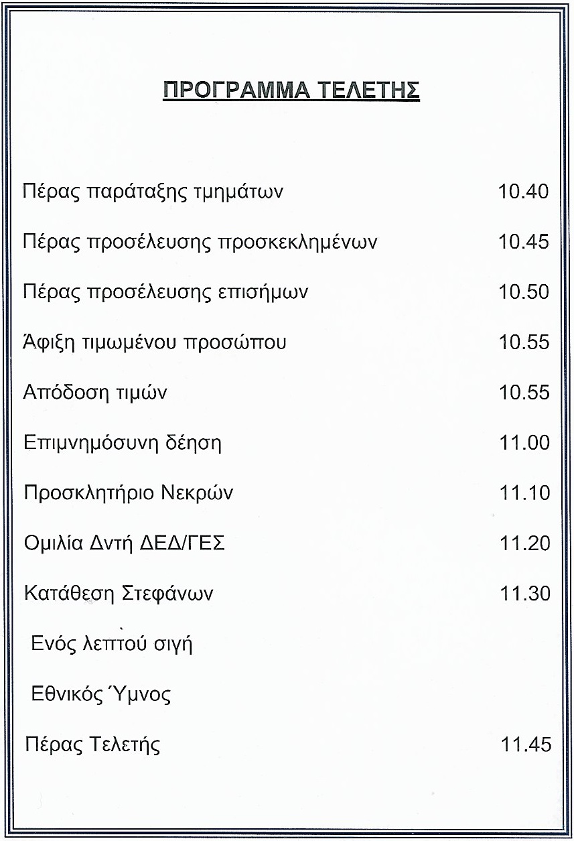Click the 10.45 time entry

524,242
